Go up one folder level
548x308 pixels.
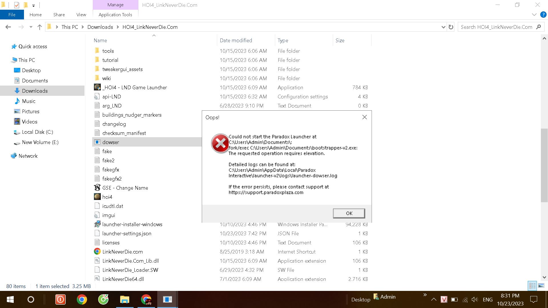pos(40,27)
